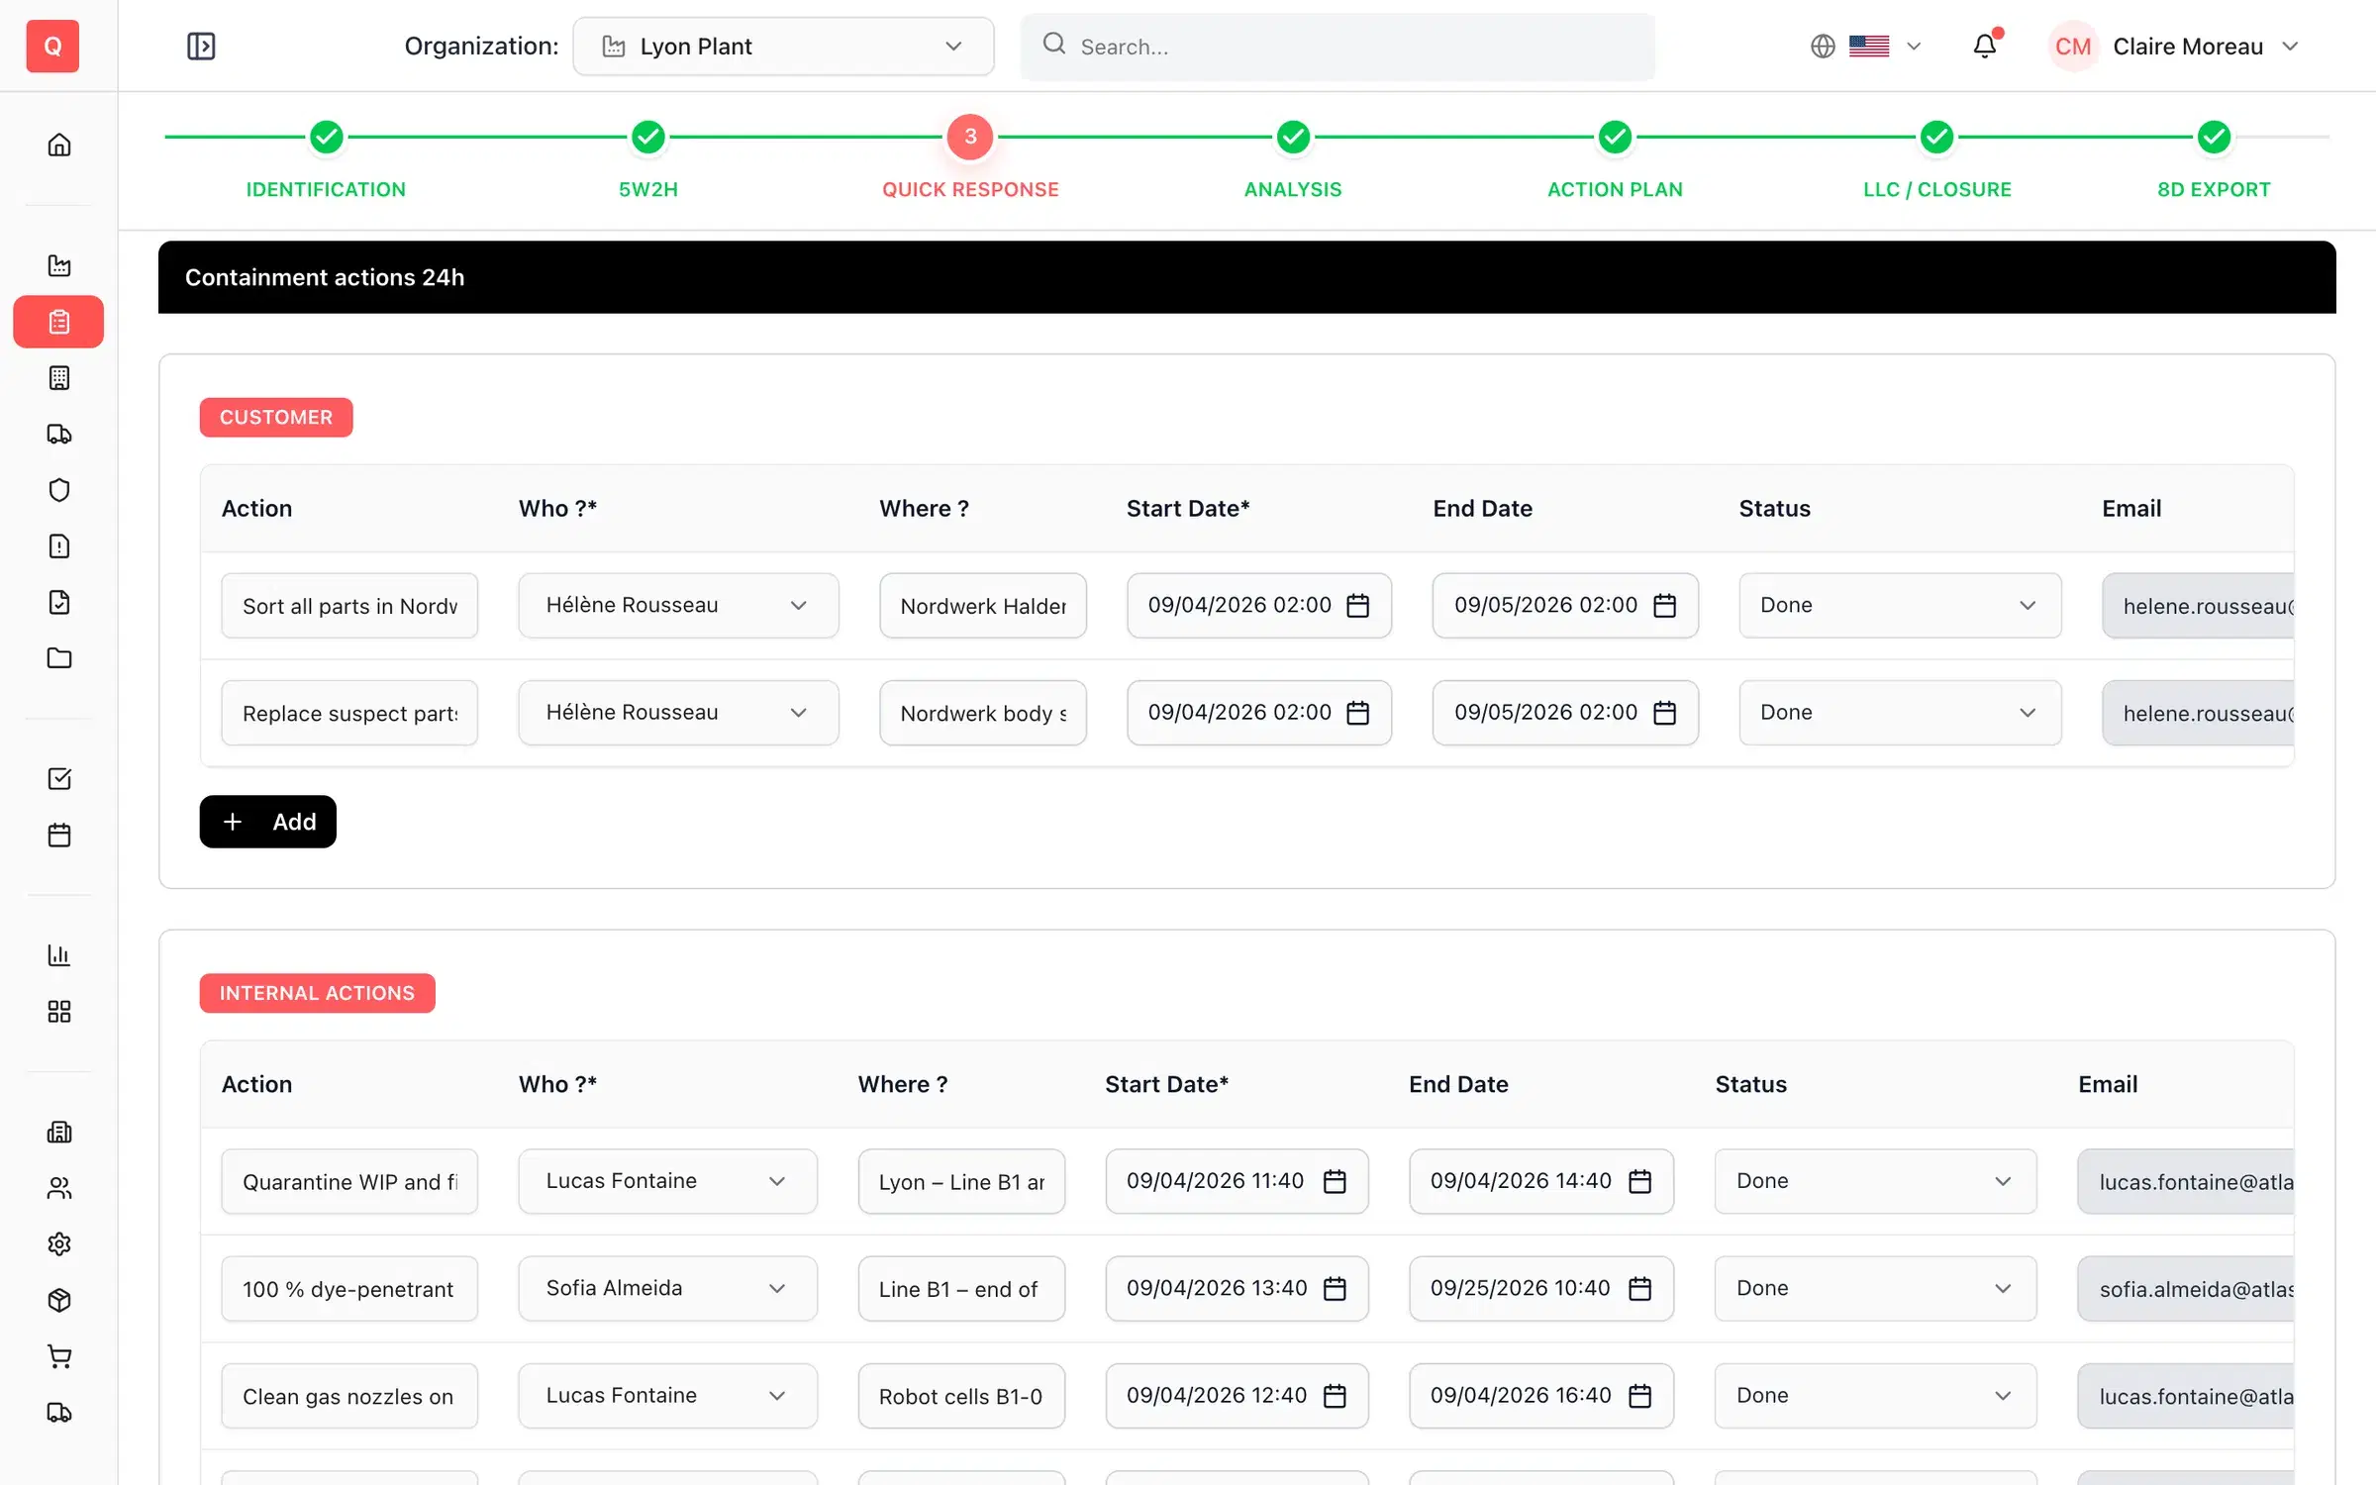The image size is (2376, 1485).
Task: Open the settings gear in sidebar
Action: pos(59,1243)
